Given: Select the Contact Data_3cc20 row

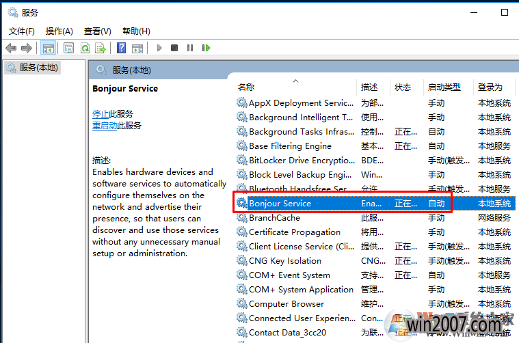Looking at the screenshot, I should pos(375,333).
